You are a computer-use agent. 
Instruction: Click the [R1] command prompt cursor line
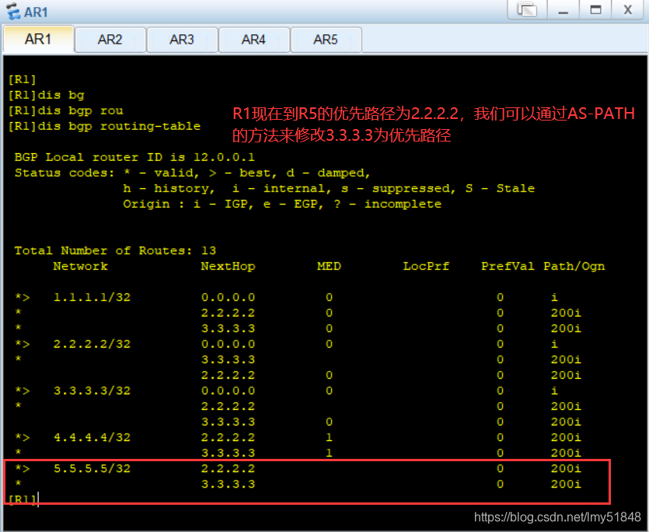tap(23, 499)
